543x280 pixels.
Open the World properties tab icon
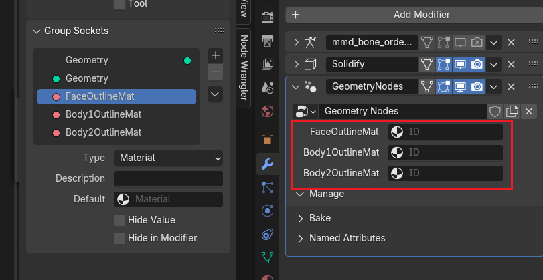coord(267,110)
